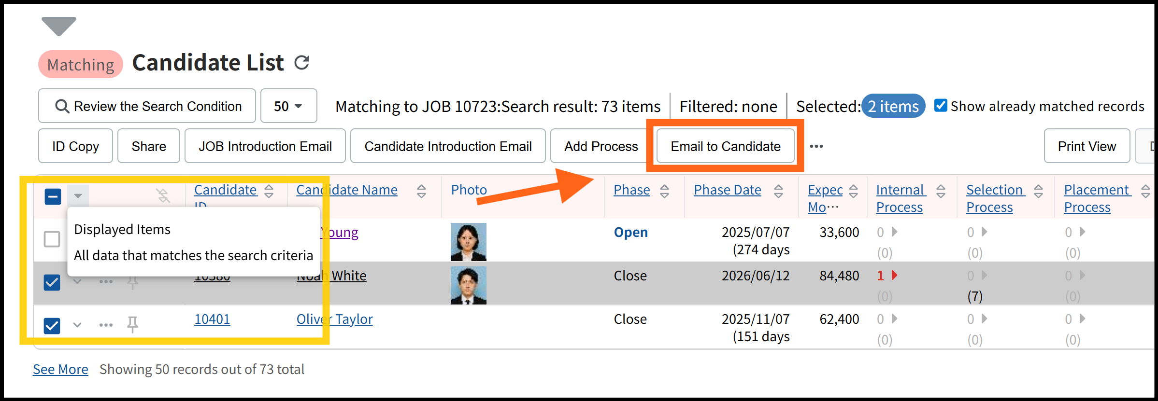Open the three-dot menu in Oliver Taylor's row
The height and width of the screenshot is (401, 1158).
click(x=106, y=325)
